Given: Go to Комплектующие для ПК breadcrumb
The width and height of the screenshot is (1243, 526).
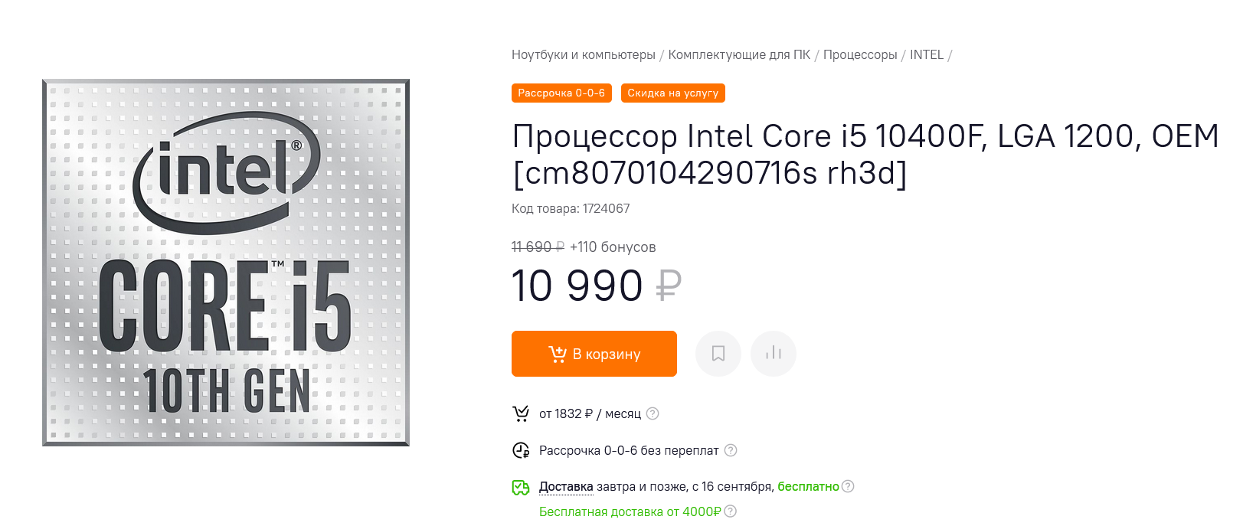Looking at the screenshot, I should click(739, 55).
